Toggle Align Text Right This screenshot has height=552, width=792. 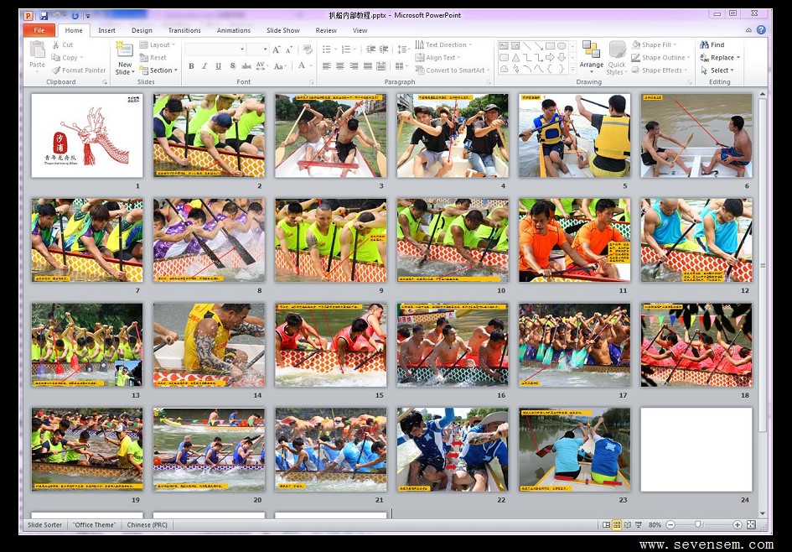coord(354,65)
